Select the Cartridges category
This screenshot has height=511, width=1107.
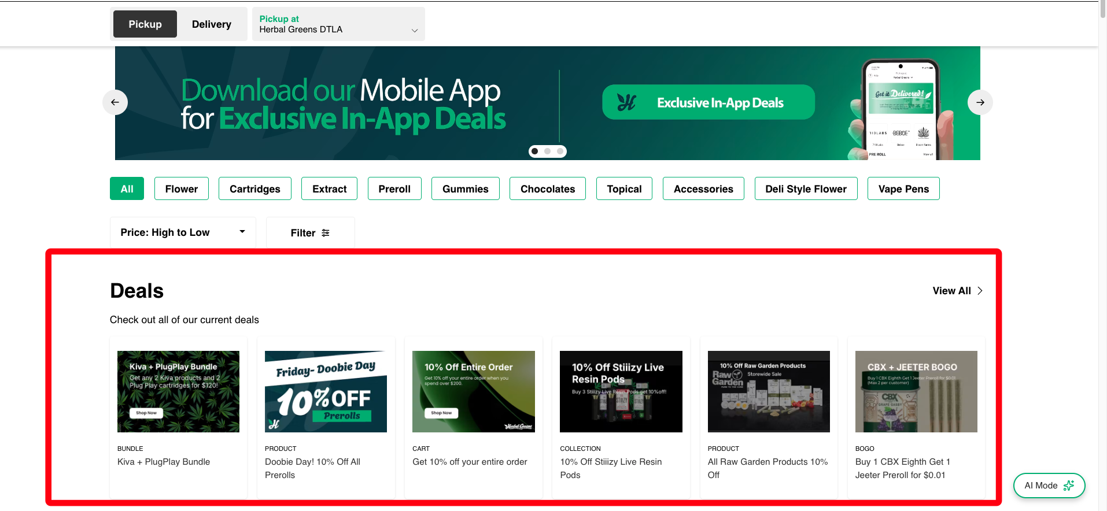coord(255,188)
